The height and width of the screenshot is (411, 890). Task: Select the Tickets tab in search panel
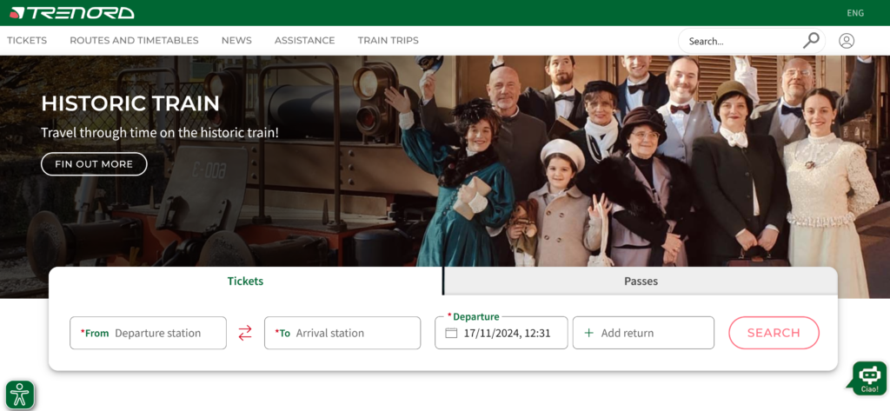[245, 281]
